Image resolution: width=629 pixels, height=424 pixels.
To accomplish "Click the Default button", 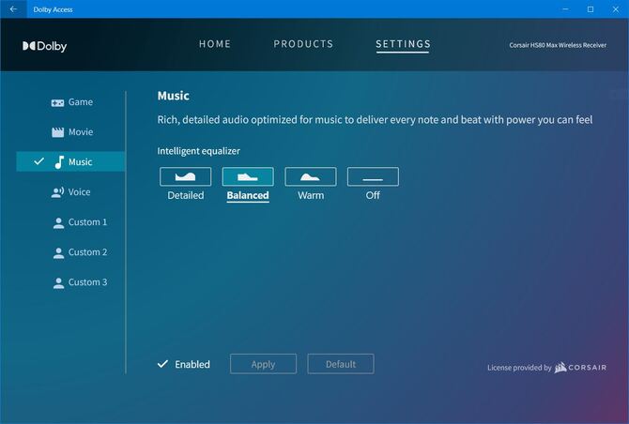I will click(x=341, y=364).
